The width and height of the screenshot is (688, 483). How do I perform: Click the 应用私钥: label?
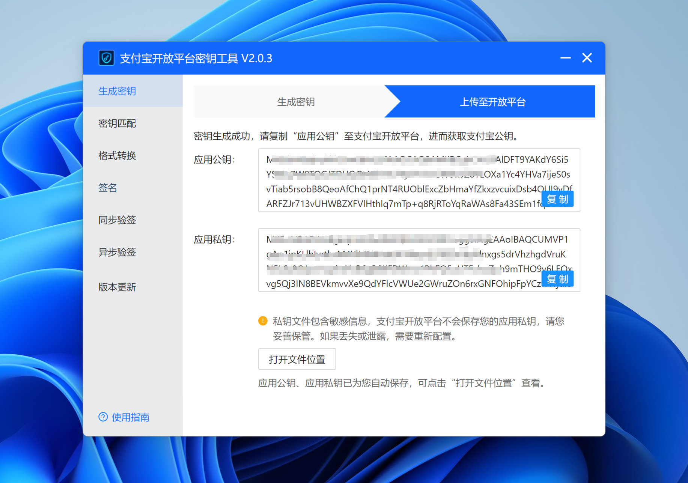(214, 239)
